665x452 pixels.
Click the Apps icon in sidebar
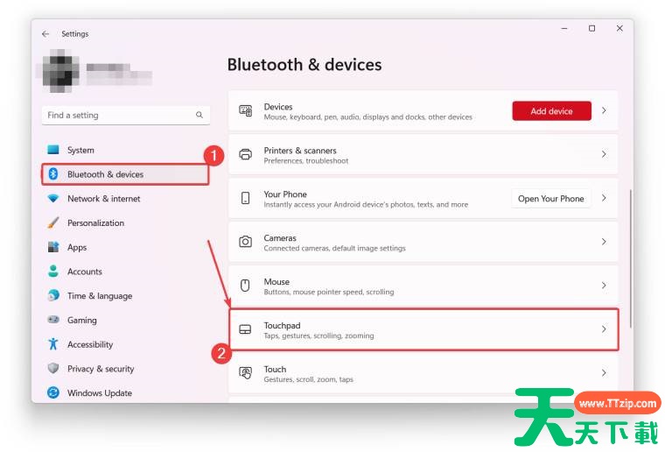53,247
